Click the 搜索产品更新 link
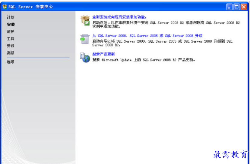 click(103, 54)
